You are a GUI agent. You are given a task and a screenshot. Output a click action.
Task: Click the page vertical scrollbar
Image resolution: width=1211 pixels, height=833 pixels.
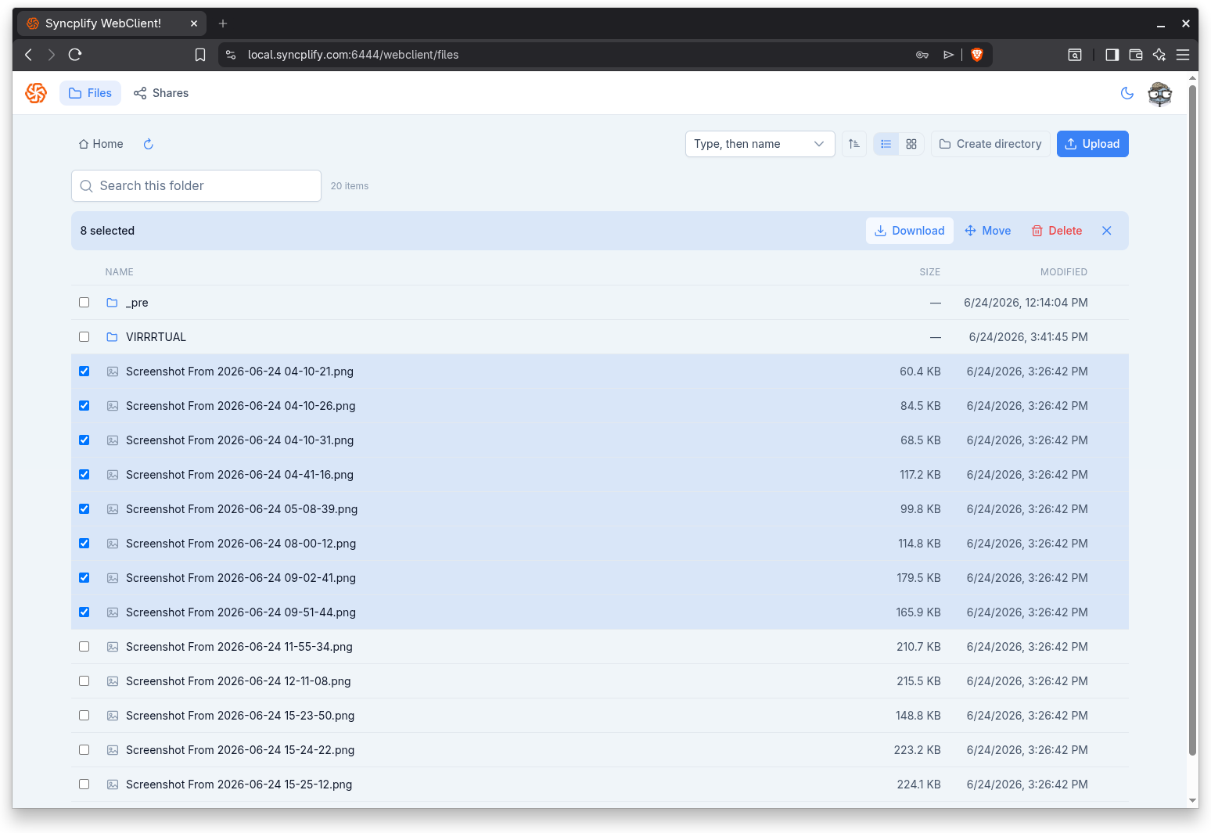click(x=1192, y=418)
